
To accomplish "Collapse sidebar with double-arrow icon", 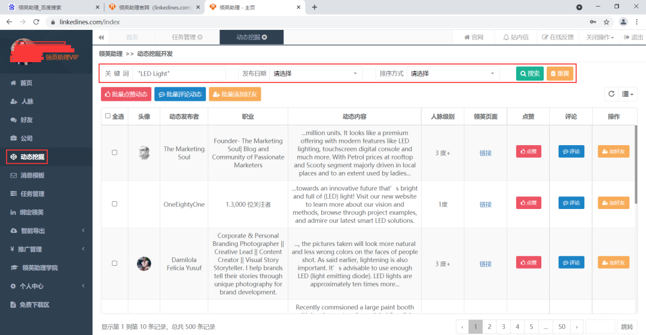I will point(101,38).
